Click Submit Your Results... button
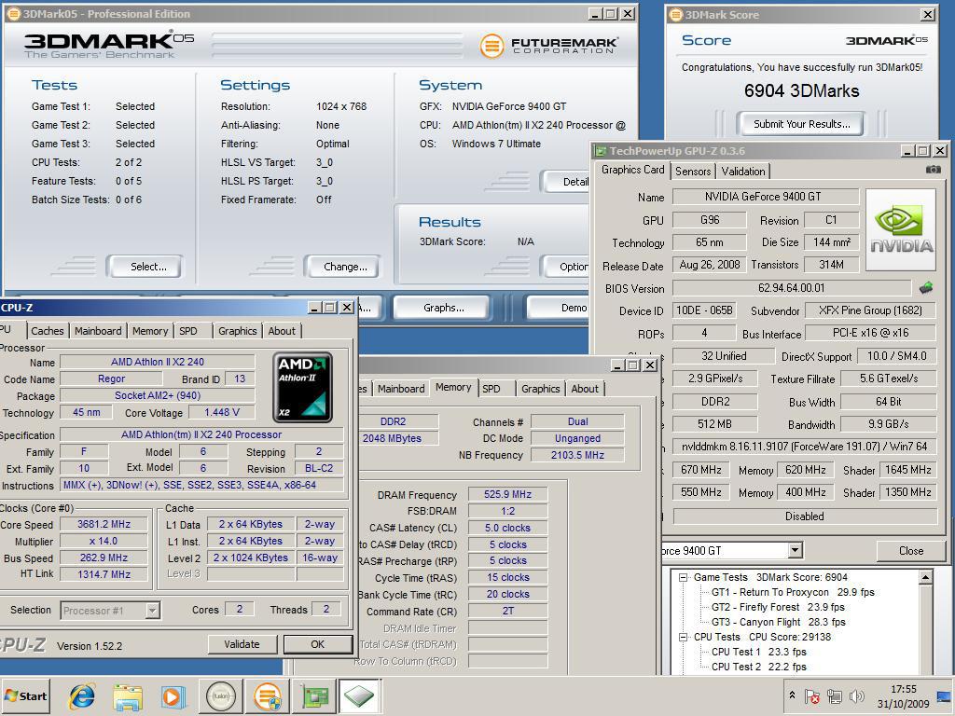Image resolution: width=955 pixels, height=716 pixels. pyautogui.click(x=801, y=124)
